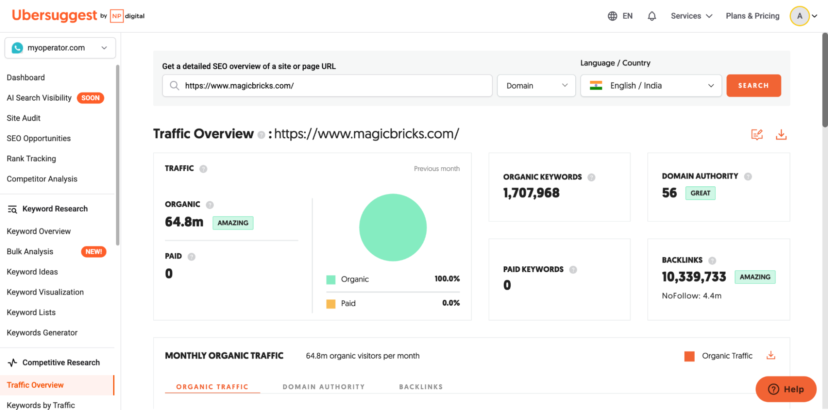Switch to the Domain Authority tab
Image resolution: width=828 pixels, height=410 pixels.
[x=323, y=386]
